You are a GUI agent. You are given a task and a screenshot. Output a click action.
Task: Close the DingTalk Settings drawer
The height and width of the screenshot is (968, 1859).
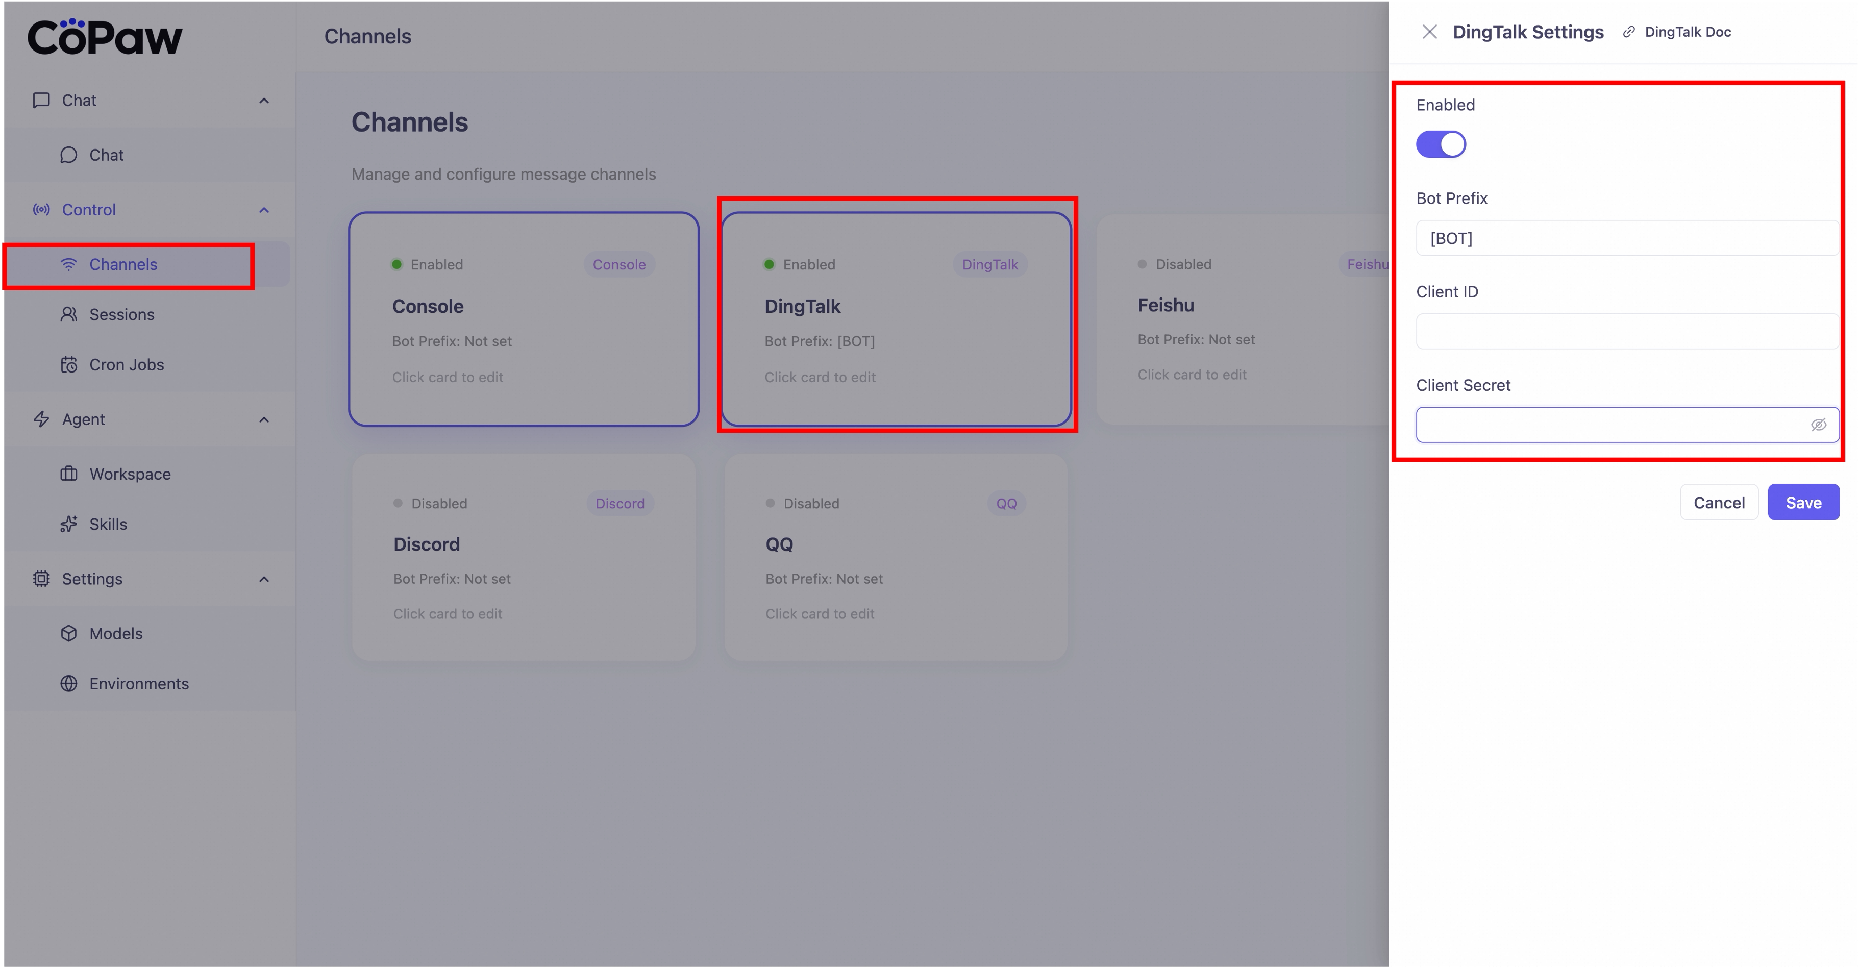[1429, 32]
